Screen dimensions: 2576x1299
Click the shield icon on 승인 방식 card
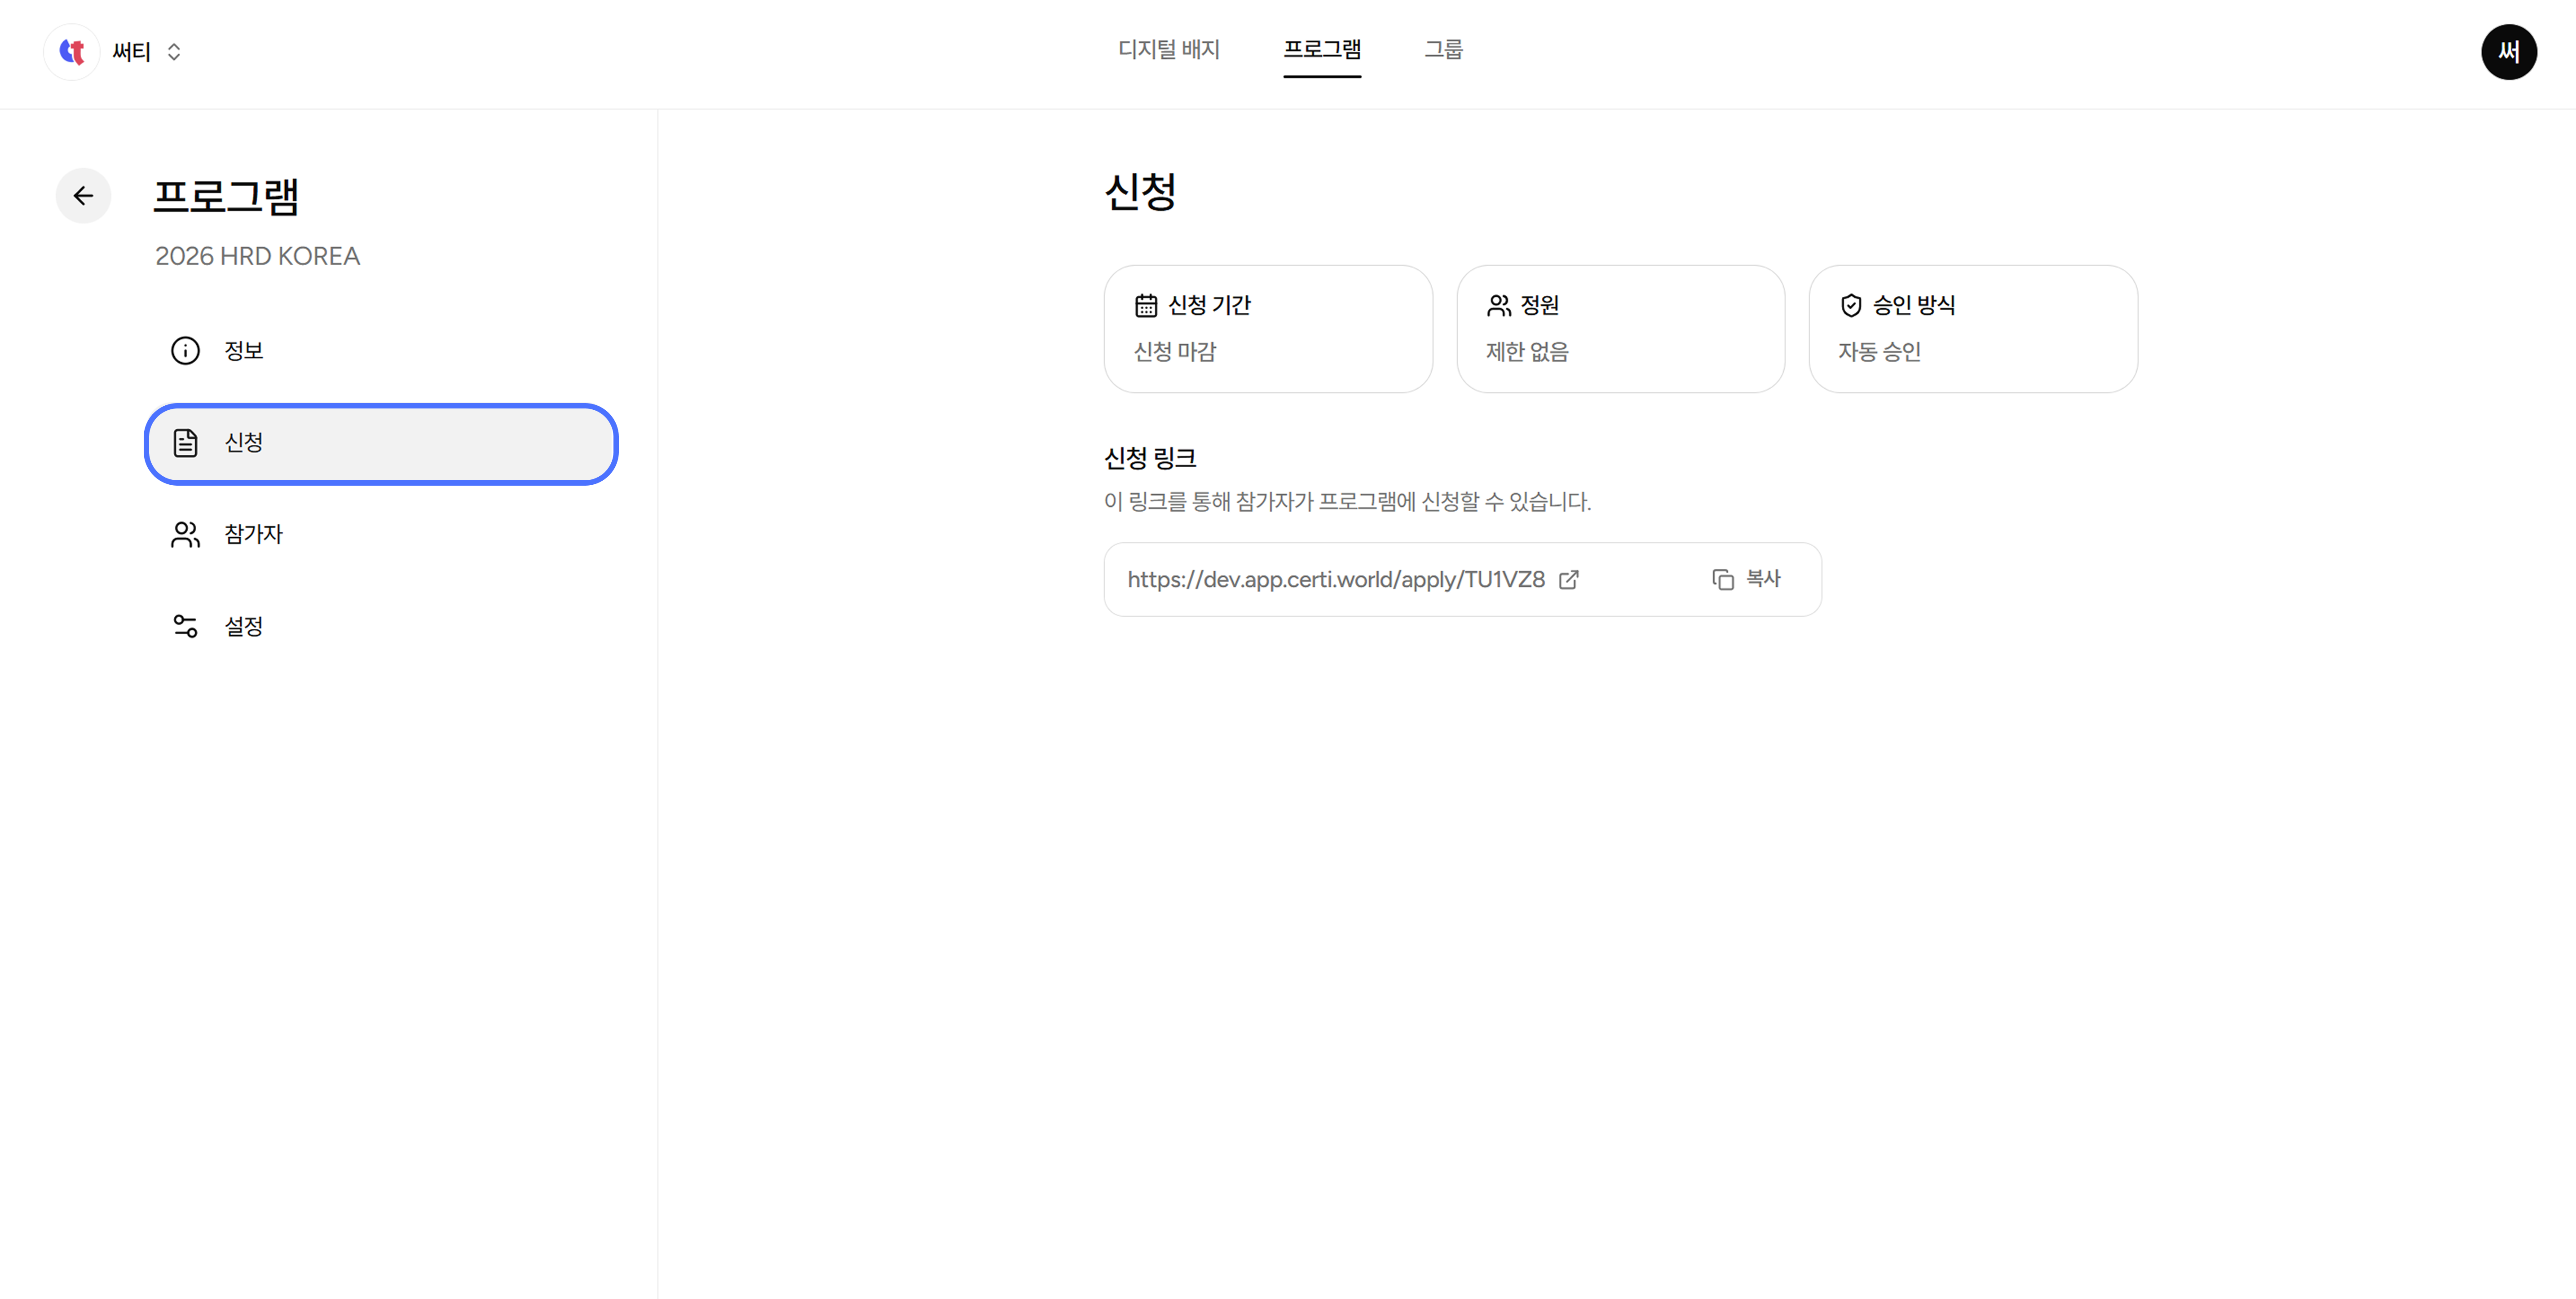(x=1851, y=305)
